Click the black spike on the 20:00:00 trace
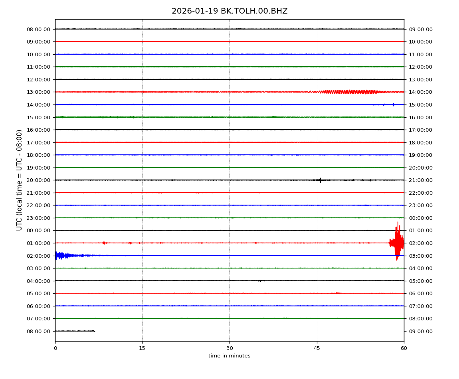The width and height of the screenshot is (459, 379). pyautogui.click(x=320, y=180)
